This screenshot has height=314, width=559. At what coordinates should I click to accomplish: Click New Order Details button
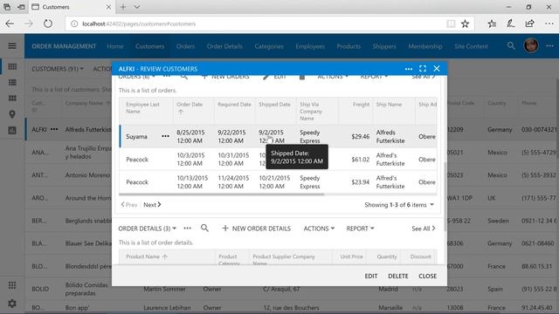click(x=256, y=229)
